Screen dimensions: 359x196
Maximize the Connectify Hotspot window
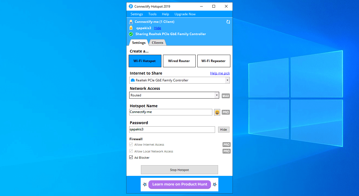[x=214, y=6]
